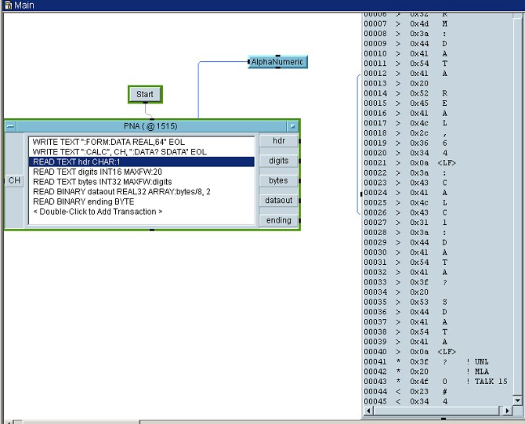Select the READ TEXT hdr CHAR:1 transaction
This screenshot has width=525, height=424.
click(x=119, y=162)
